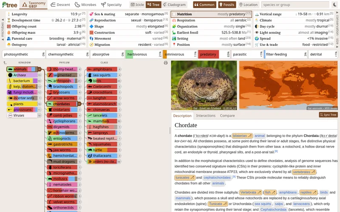The width and height of the screenshot is (340, 212).
Task: Switch to Cladogram view
Action: [174, 5]
